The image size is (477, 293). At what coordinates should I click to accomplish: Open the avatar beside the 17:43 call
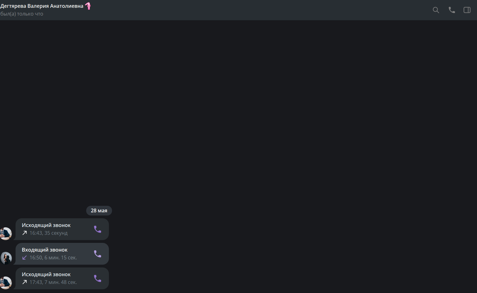(6, 283)
